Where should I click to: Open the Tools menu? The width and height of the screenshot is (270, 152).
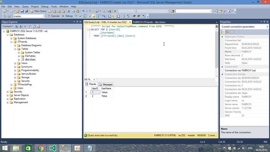(x=54, y=7)
